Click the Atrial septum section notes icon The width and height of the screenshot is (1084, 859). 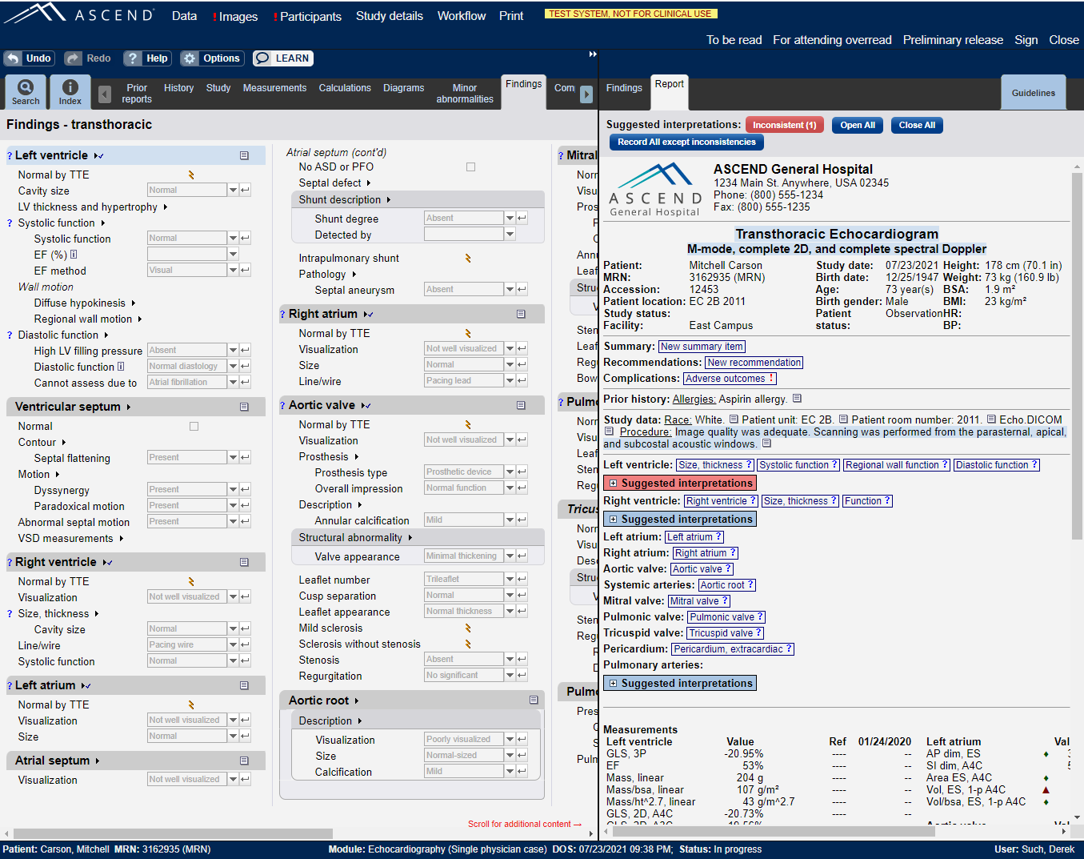click(x=244, y=761)
